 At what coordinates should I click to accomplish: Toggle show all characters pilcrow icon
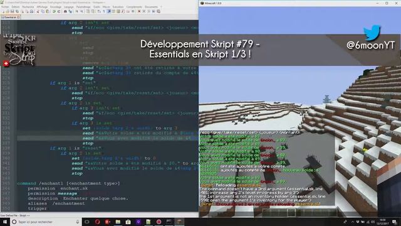click(x=104, y=11)
